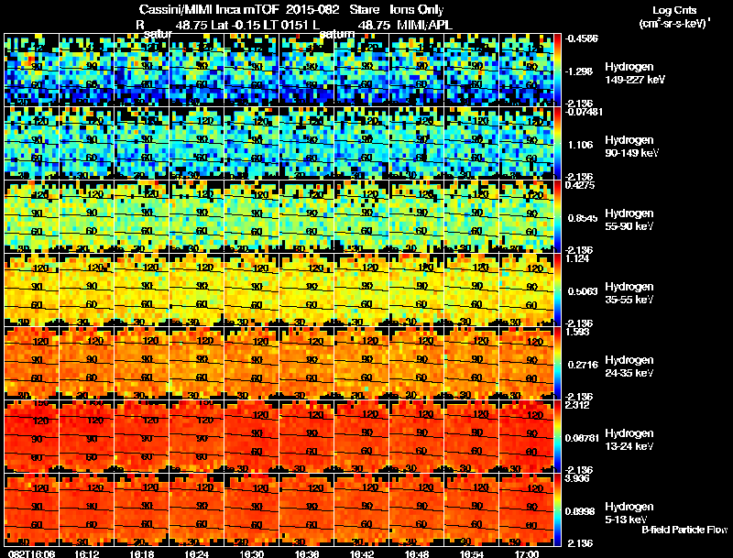Click the '3.936' colorbar value

tap(577, 478)
